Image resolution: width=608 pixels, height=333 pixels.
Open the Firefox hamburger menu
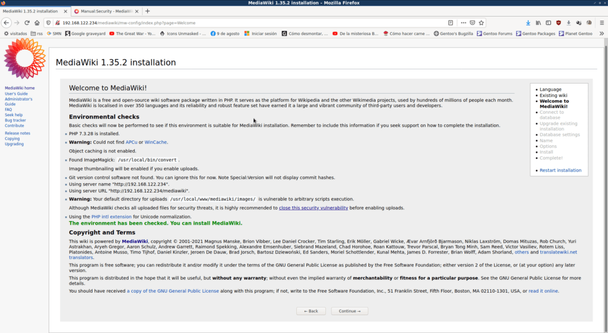tap(602, 23)
